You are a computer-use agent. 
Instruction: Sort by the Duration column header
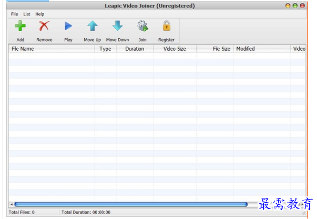click(135, 49)
